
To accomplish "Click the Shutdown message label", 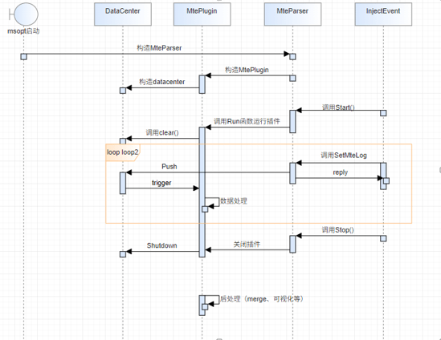I will click(x=161, y=245).
